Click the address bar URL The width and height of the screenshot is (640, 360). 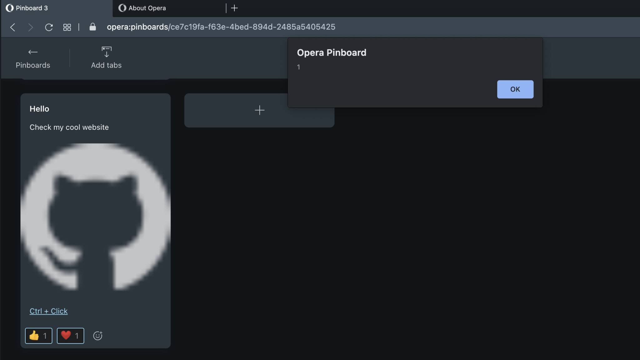tap(221, 27)
